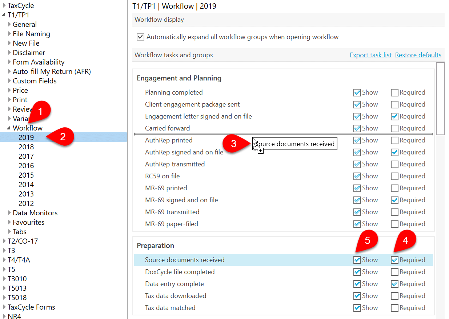This screenshot has height=319, width=449.
Task: Check Required for Planning completed
Action: tap(394, 92)
